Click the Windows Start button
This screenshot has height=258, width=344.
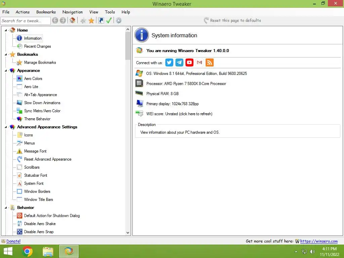coord(8,251)
